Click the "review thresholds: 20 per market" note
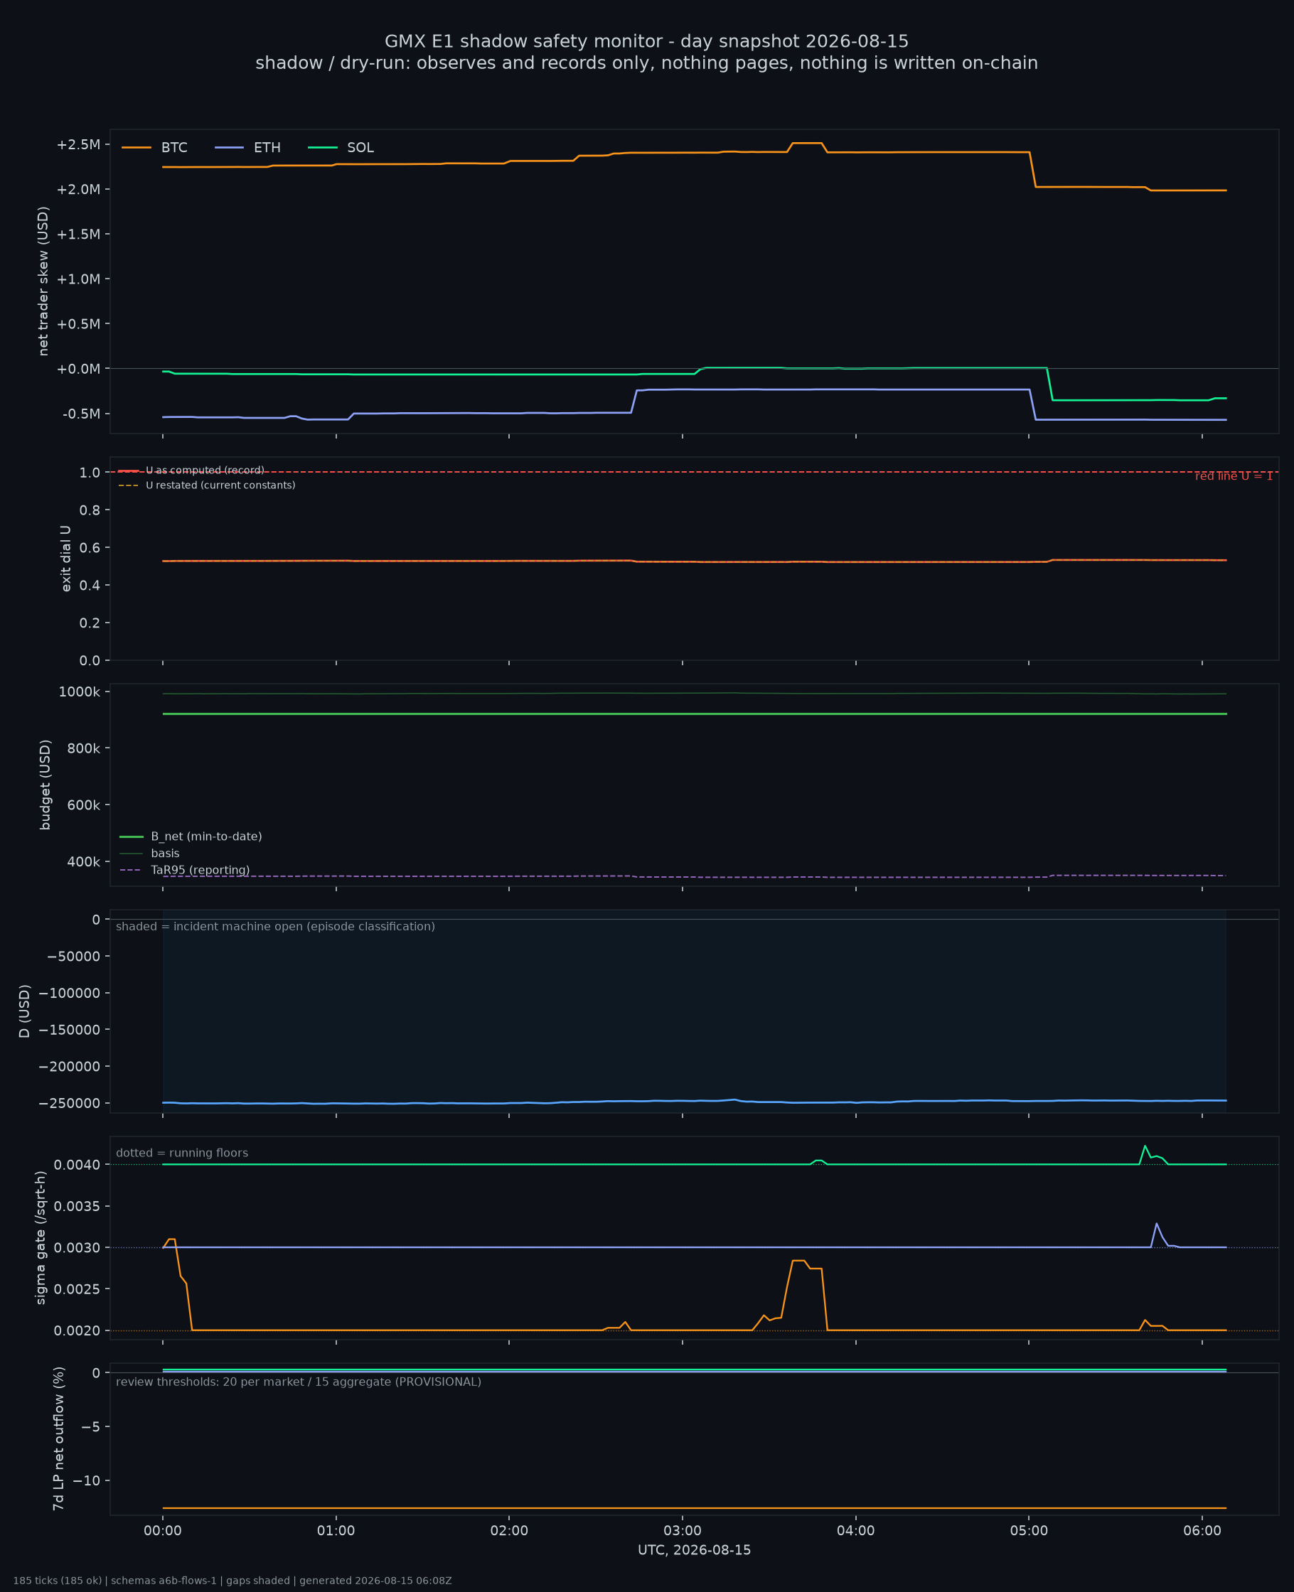 click(299, 1382)
